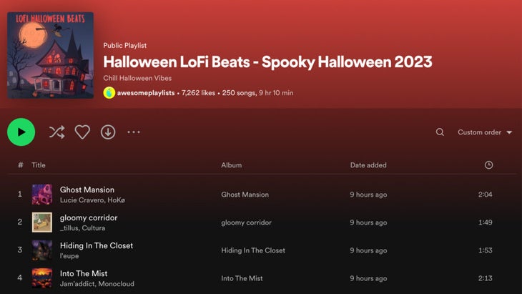Select the Into The Mist track title
The width and height of the screenshot is (522, 294).
[84, 274]
